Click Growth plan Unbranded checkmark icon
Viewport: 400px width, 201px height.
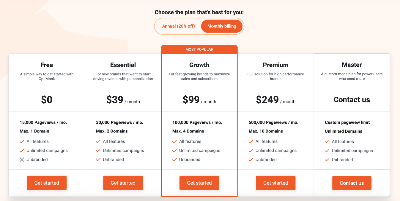coord(174,159)
